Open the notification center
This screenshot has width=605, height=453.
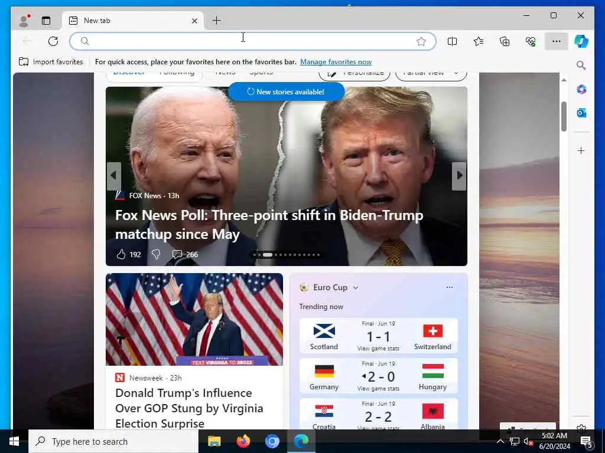click(x=587, y=441)
